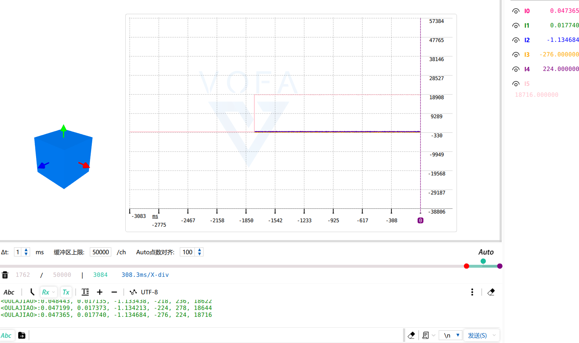Click the send file folder icon
This screenshot has width=579, height=343.
pyautogui.click(x=22, y=335)
